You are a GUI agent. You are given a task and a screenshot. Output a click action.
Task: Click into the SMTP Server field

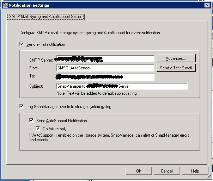click(x=105, y=59)
